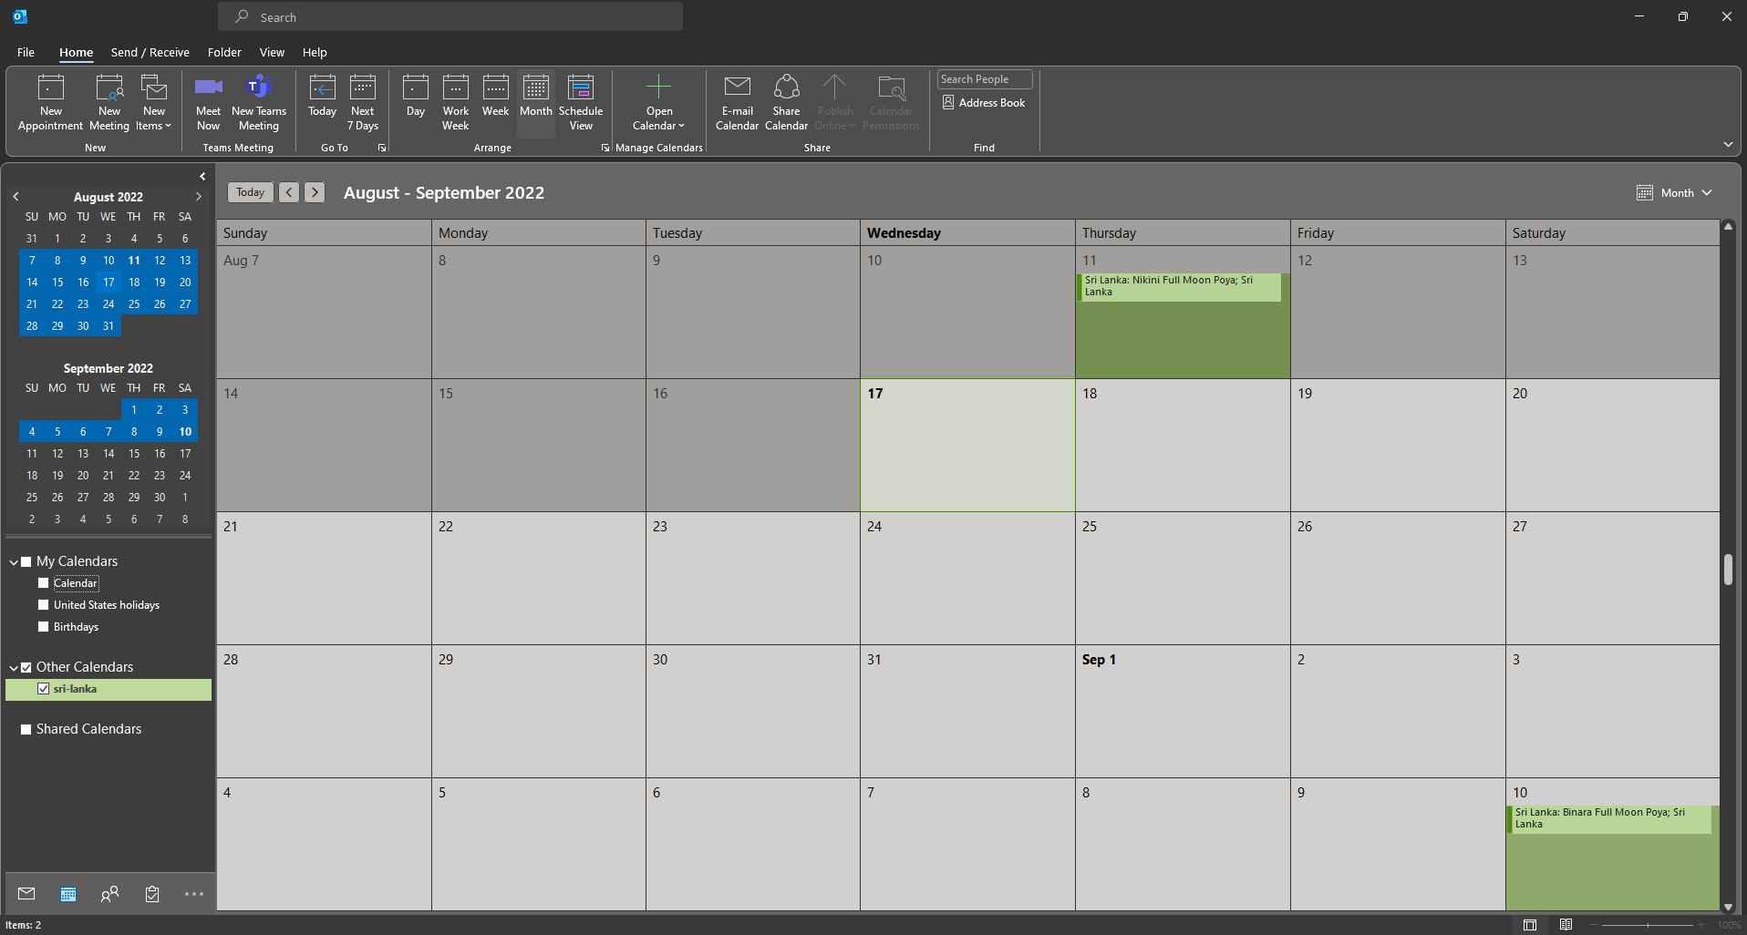The height and width of the screenshot is (935, 1747).
Task: Uncheck the sri-lanka calendar
Action: point(43,689)
